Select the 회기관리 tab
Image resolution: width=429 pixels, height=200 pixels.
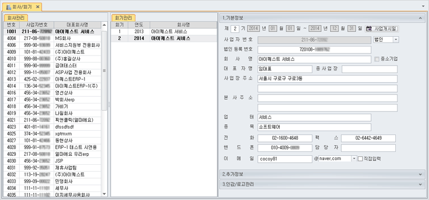(124, 18)
